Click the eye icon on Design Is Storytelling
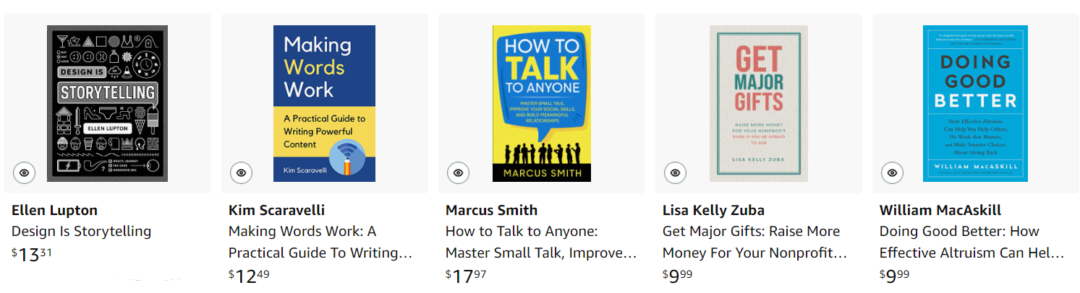Viewport: 1080px width, 293px height. (x=24, y=172)
